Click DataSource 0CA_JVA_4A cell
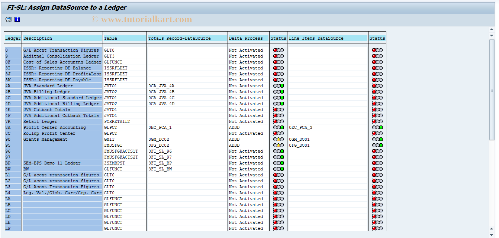 [x=161, y=86]
